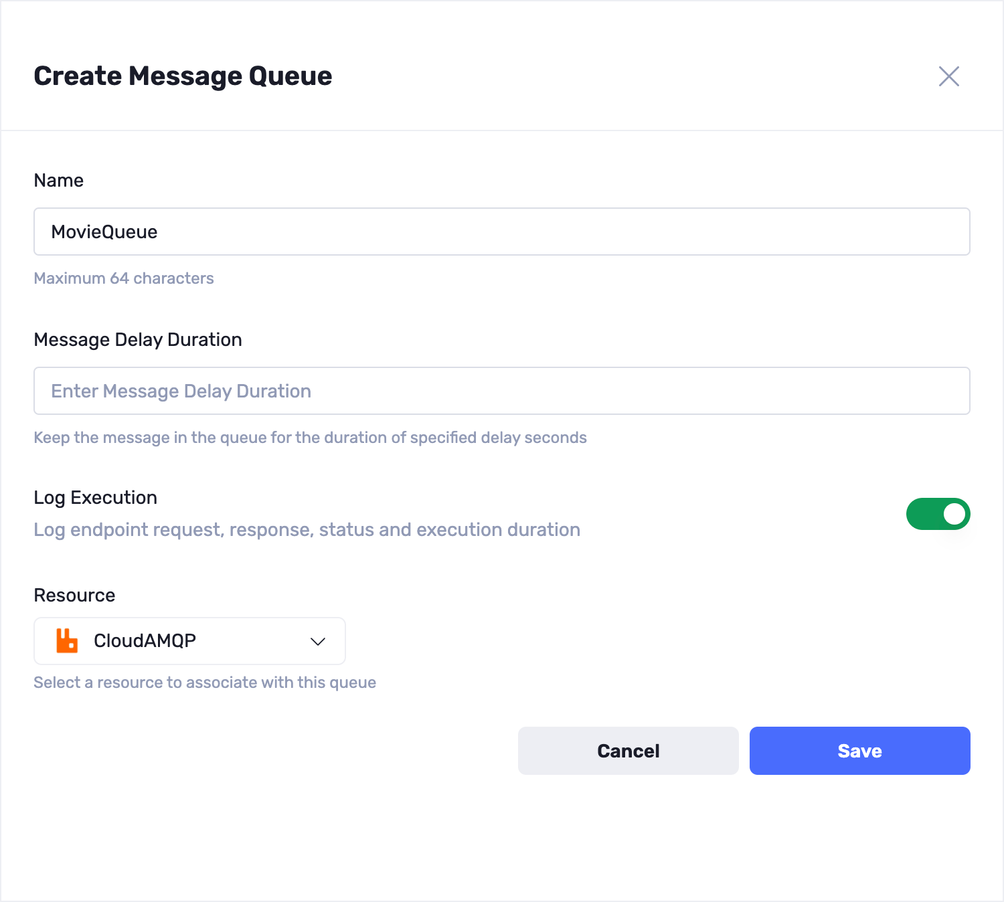Click the MovieQueue text in the name box

(x=104, y=232)
